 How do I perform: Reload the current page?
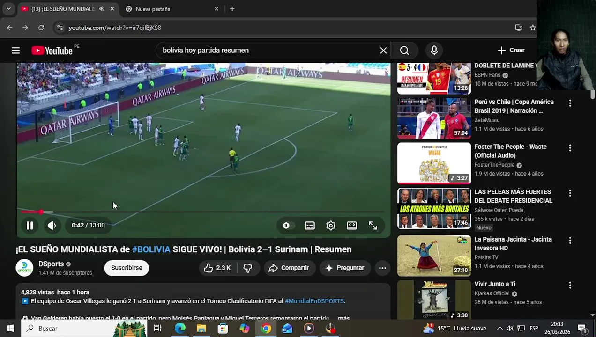tap(41, 28)
